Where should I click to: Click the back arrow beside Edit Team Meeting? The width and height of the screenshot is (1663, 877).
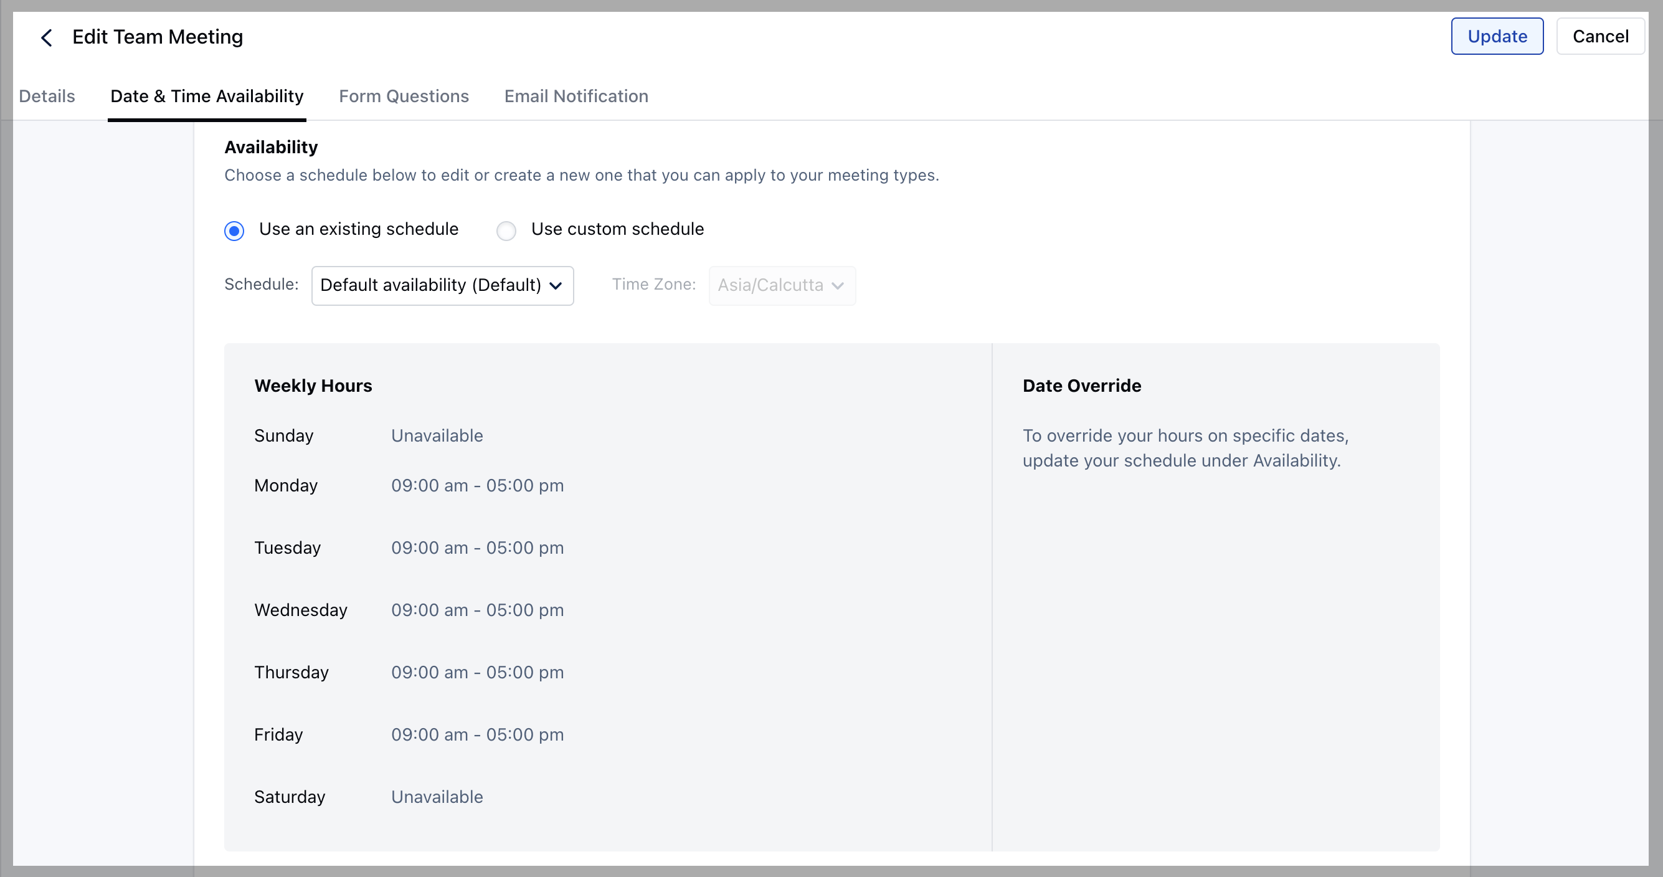(47, 37)
